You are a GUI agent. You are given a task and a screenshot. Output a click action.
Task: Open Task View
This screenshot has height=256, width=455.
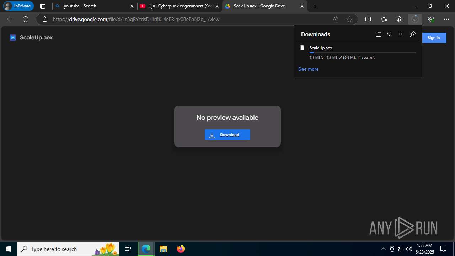(128, 249)
